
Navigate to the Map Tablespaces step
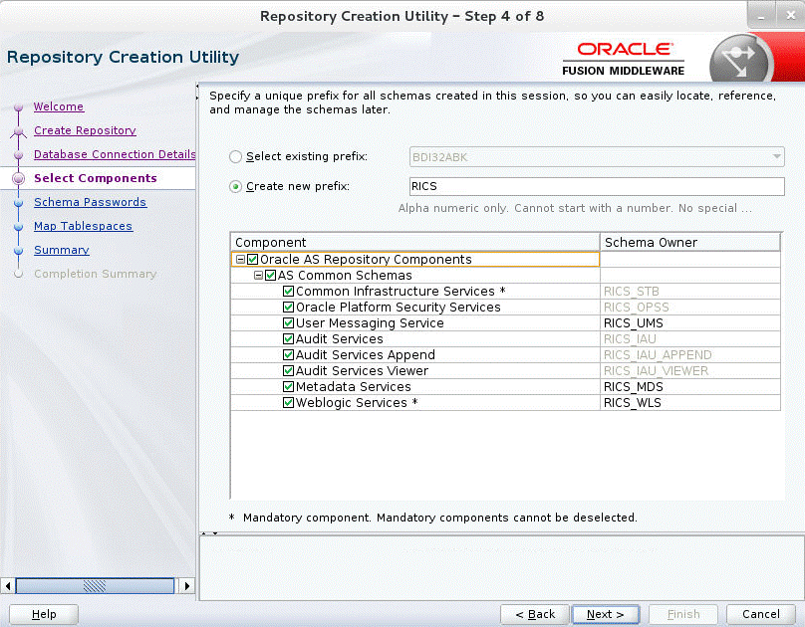[x=83, y=226]
